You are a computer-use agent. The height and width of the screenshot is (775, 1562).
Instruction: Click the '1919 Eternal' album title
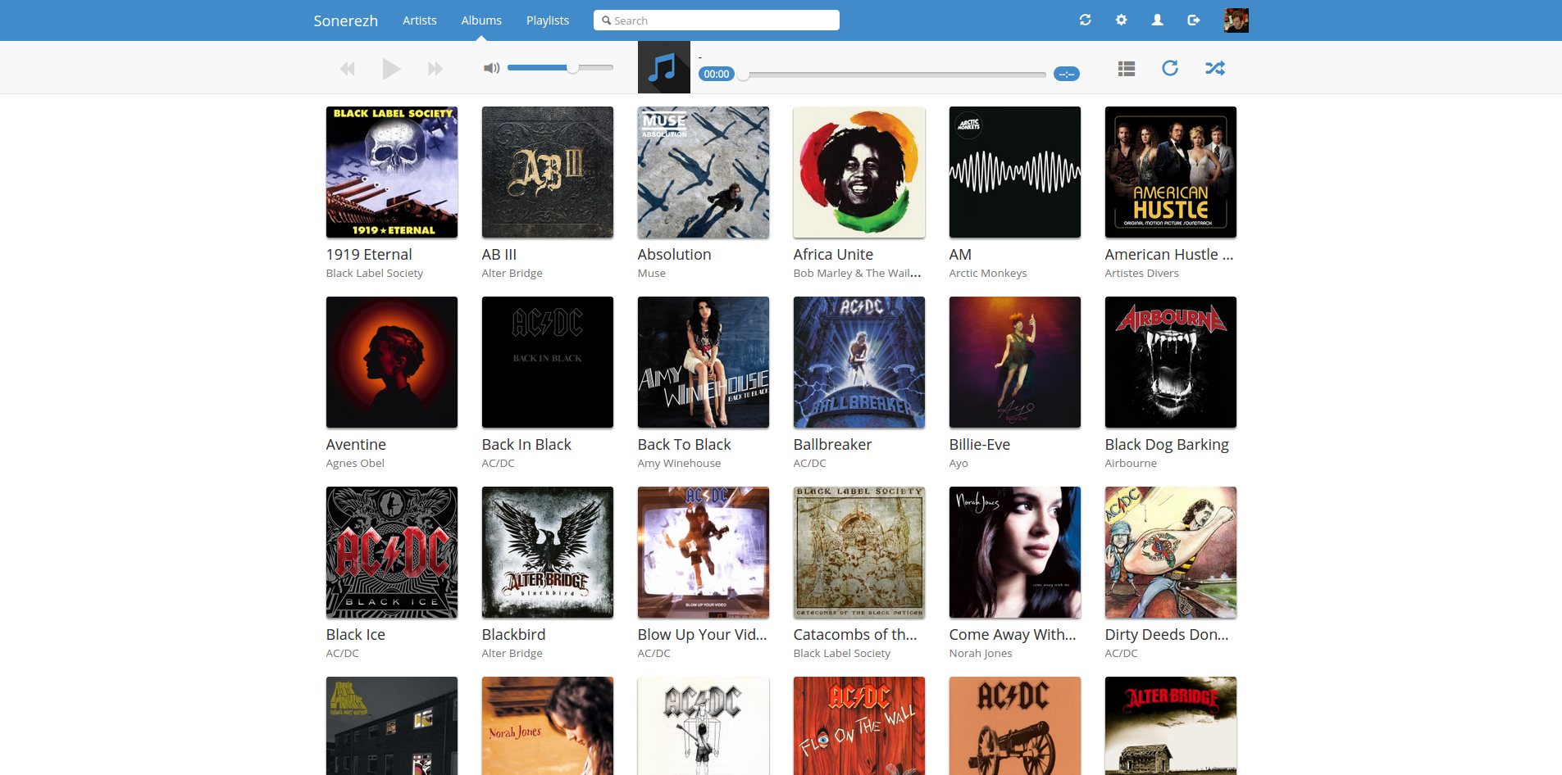coord(369,255)
